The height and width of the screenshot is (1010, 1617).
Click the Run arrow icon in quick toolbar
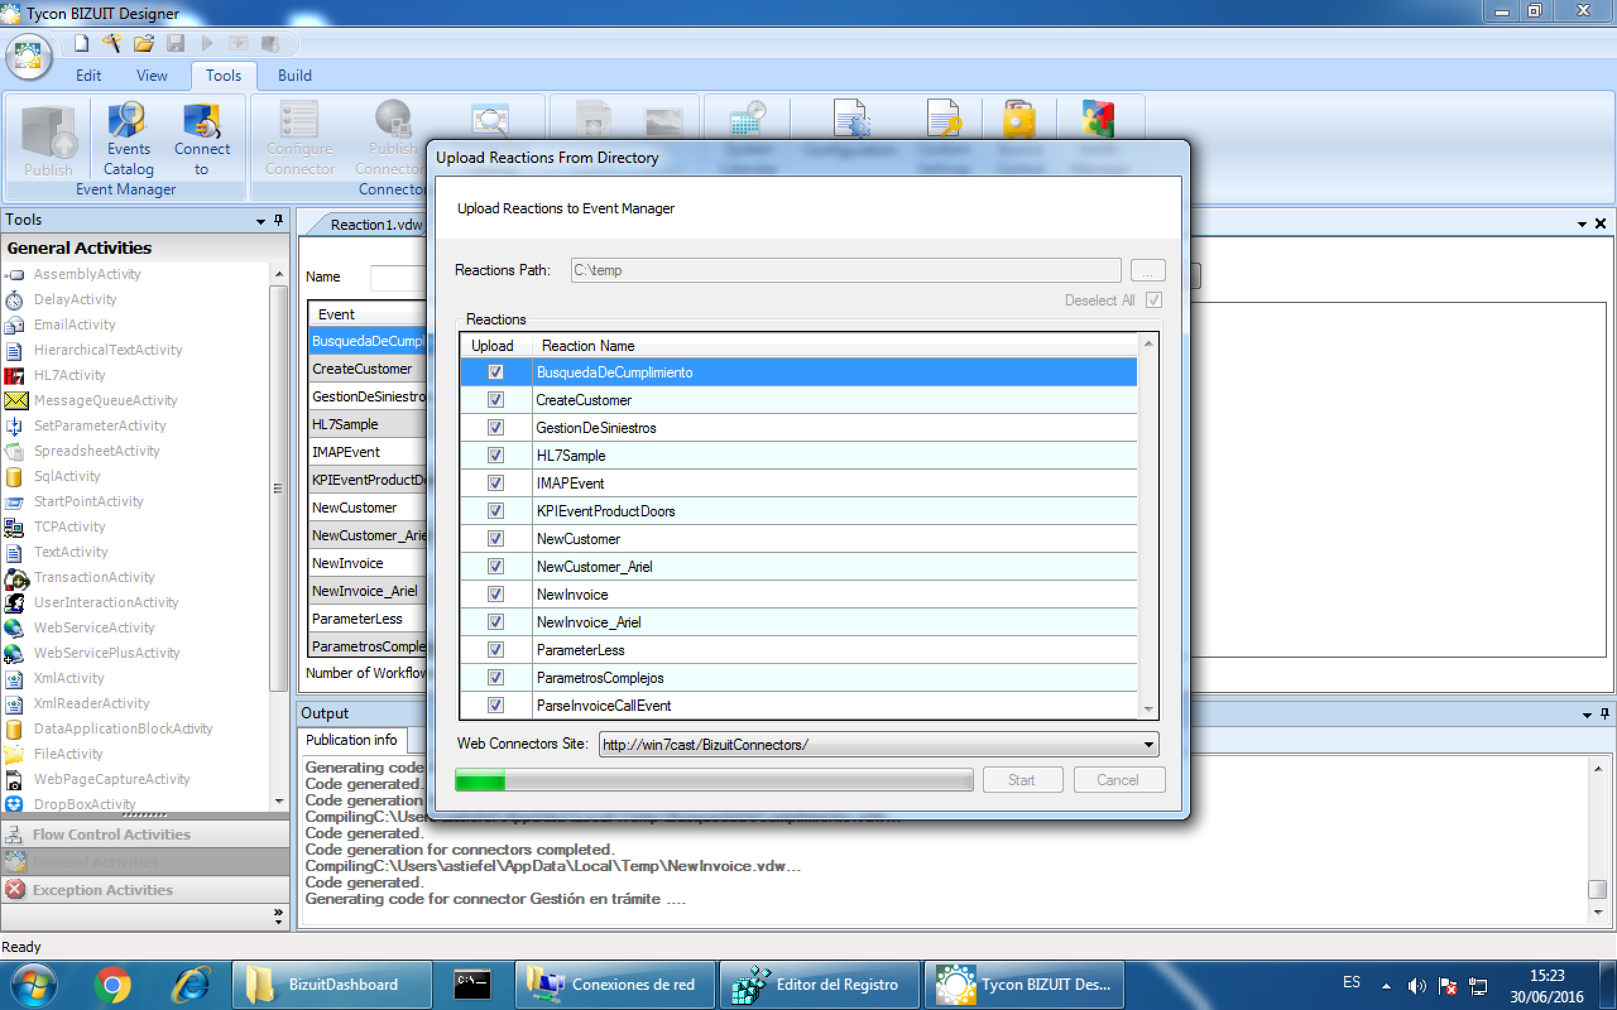(x=207, y=44)
